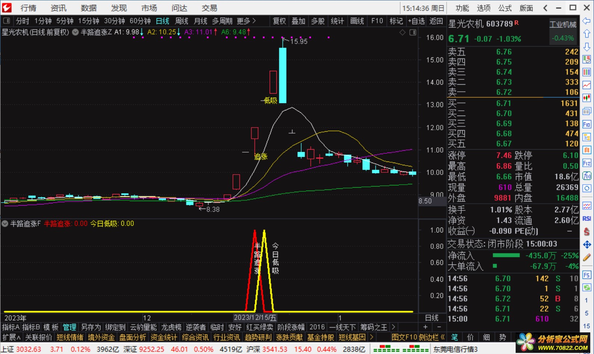Switch to 5分钟 period
594x354 pixels.
65,21
